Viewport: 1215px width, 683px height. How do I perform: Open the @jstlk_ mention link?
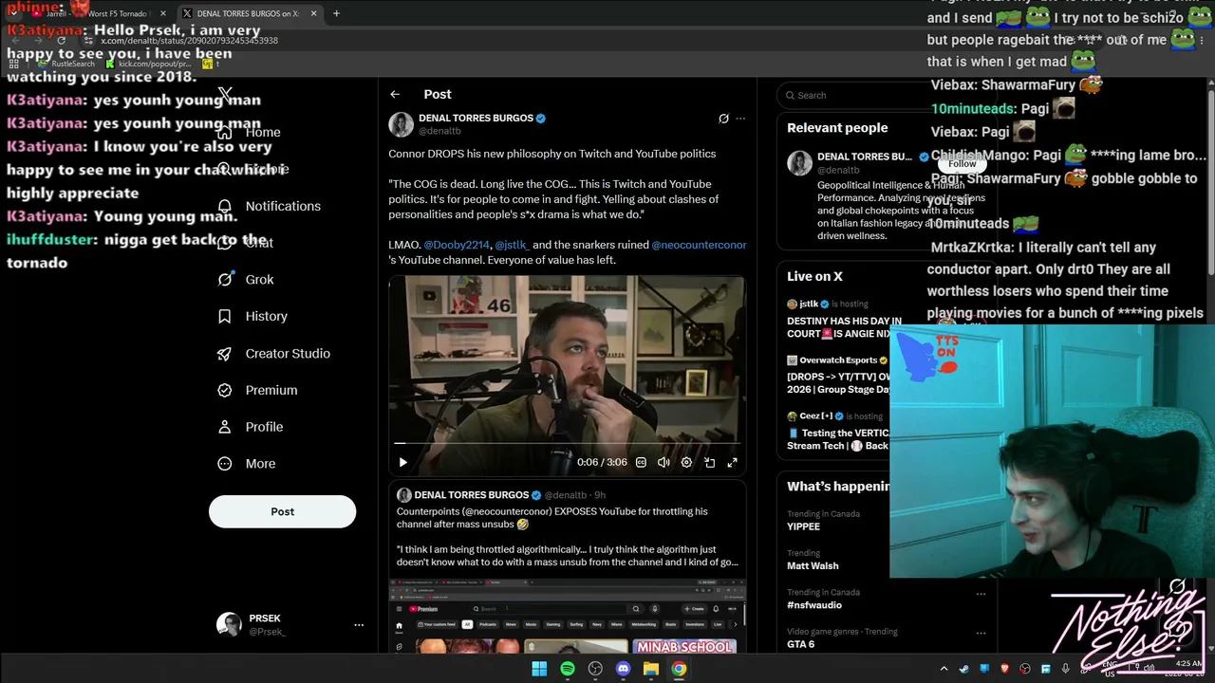[x=512, y=245]
